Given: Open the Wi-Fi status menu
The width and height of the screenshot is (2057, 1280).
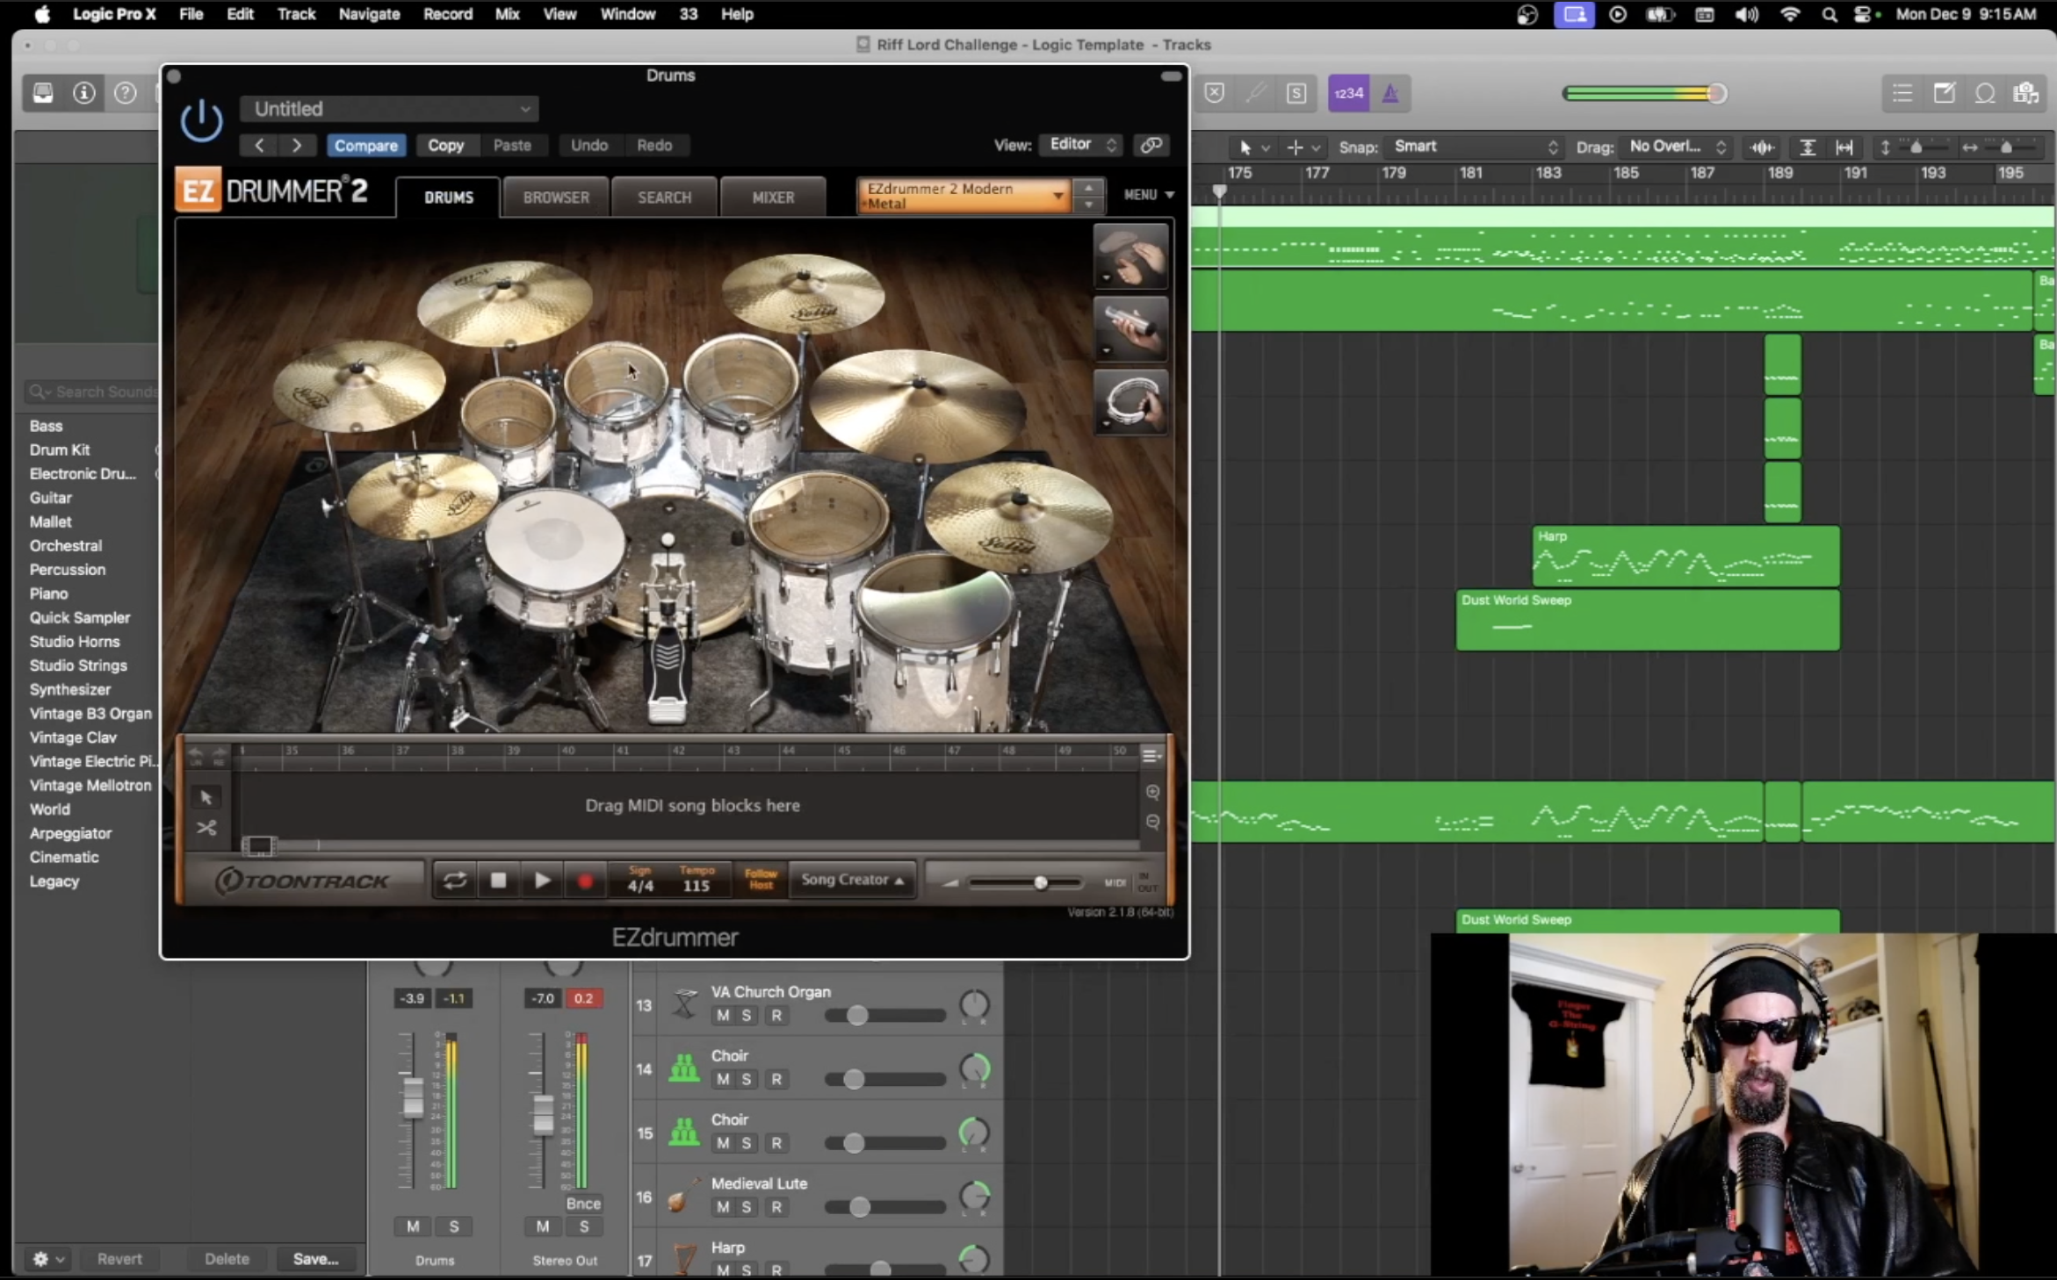Looking at the screenshot, I should pos(1789,14).
